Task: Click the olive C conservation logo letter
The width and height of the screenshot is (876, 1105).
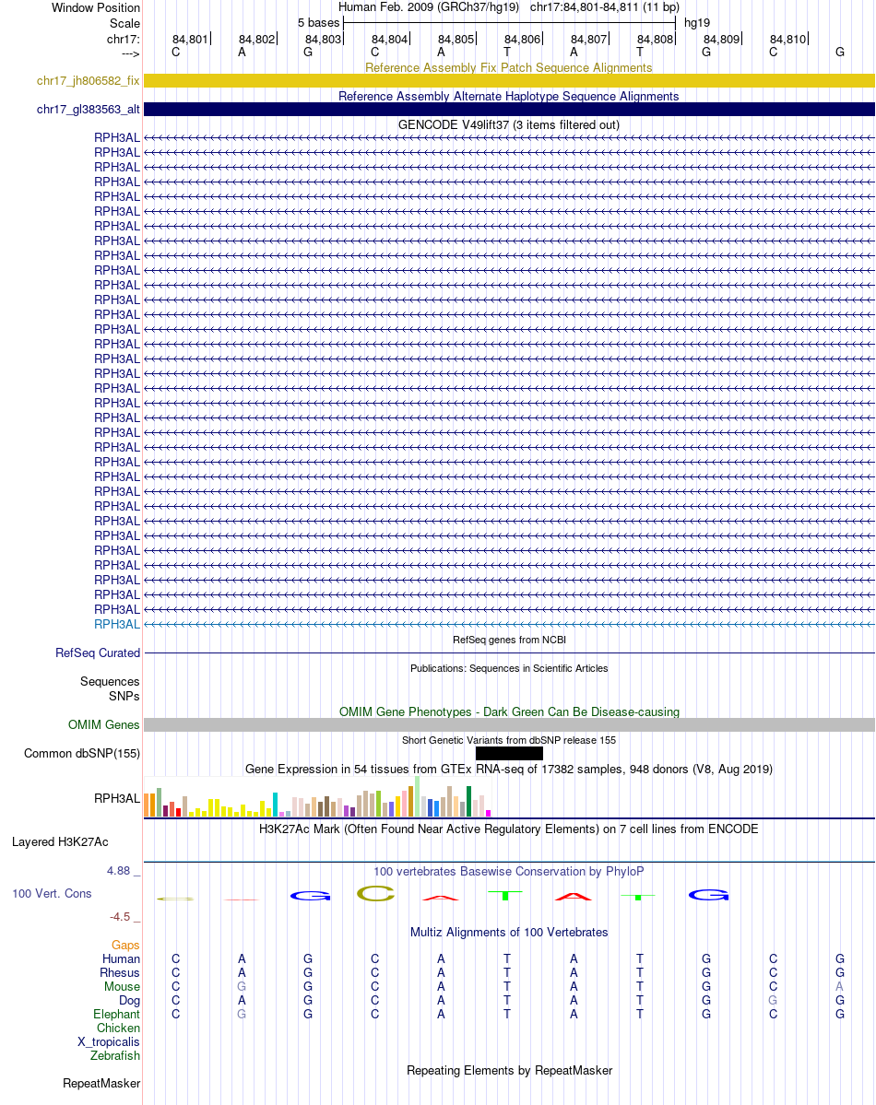Action: click(375, 894)
